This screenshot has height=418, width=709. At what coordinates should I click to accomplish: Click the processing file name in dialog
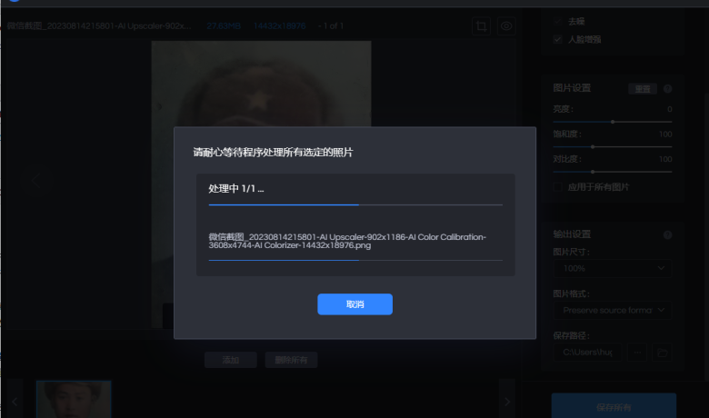pyautogui.click(x=347, y=242)
